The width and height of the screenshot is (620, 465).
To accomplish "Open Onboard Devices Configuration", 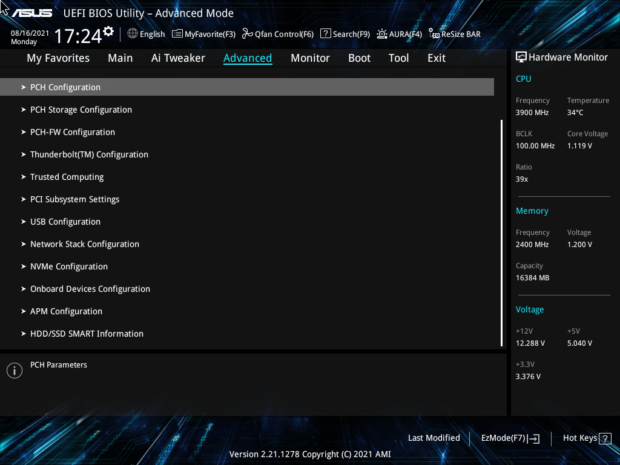I will click(x=90, y=289).
